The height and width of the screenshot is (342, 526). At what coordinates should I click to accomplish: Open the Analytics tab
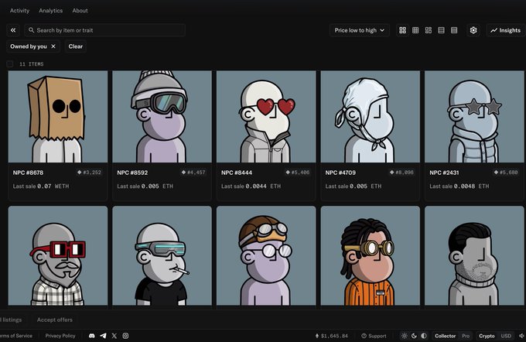[x=50, y=10]
